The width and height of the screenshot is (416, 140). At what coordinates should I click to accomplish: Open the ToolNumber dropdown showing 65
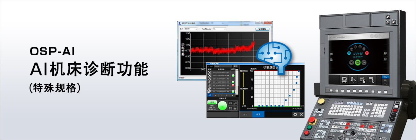coord(219,29)
